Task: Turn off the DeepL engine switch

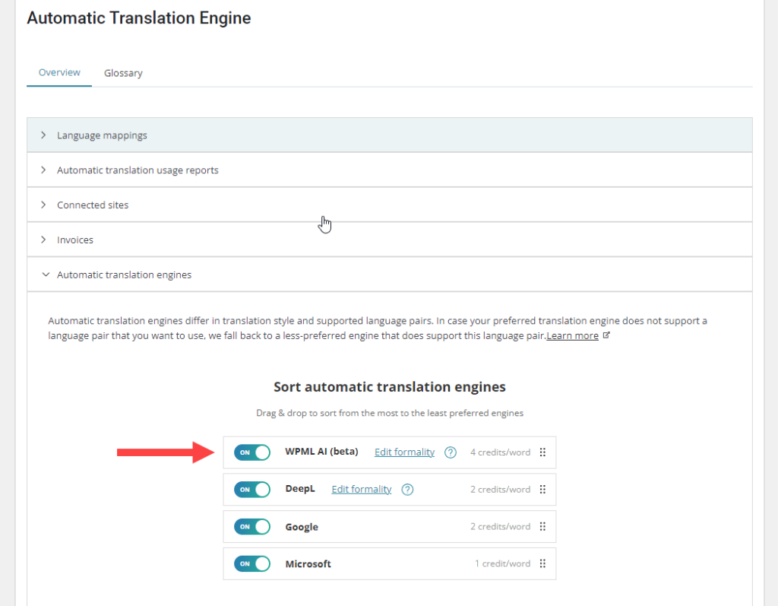Action: [x=251, y=489]
